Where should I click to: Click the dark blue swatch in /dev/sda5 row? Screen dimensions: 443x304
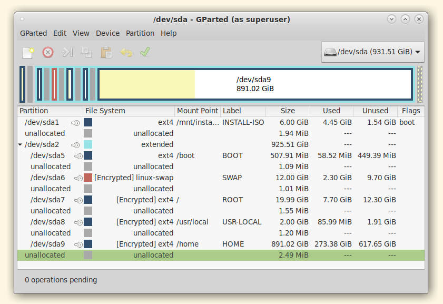[88, 155]
